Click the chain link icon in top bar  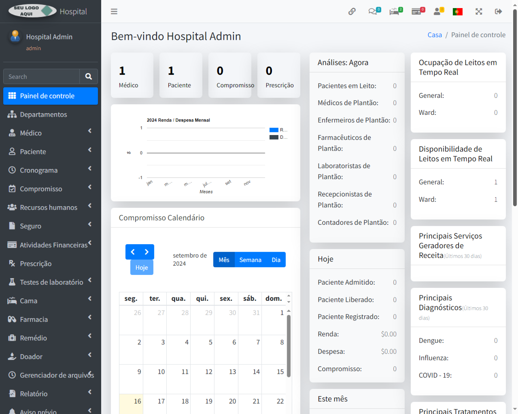352,11
